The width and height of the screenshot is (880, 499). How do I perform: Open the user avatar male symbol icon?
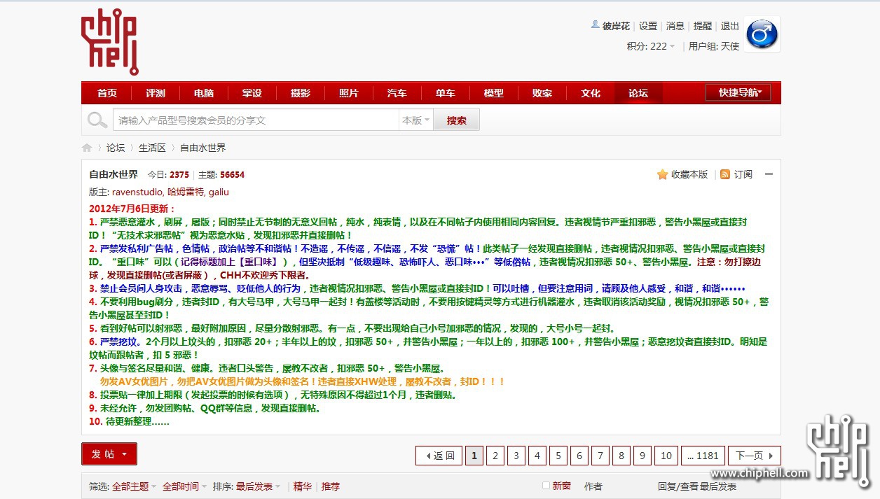tap(762, 34)
